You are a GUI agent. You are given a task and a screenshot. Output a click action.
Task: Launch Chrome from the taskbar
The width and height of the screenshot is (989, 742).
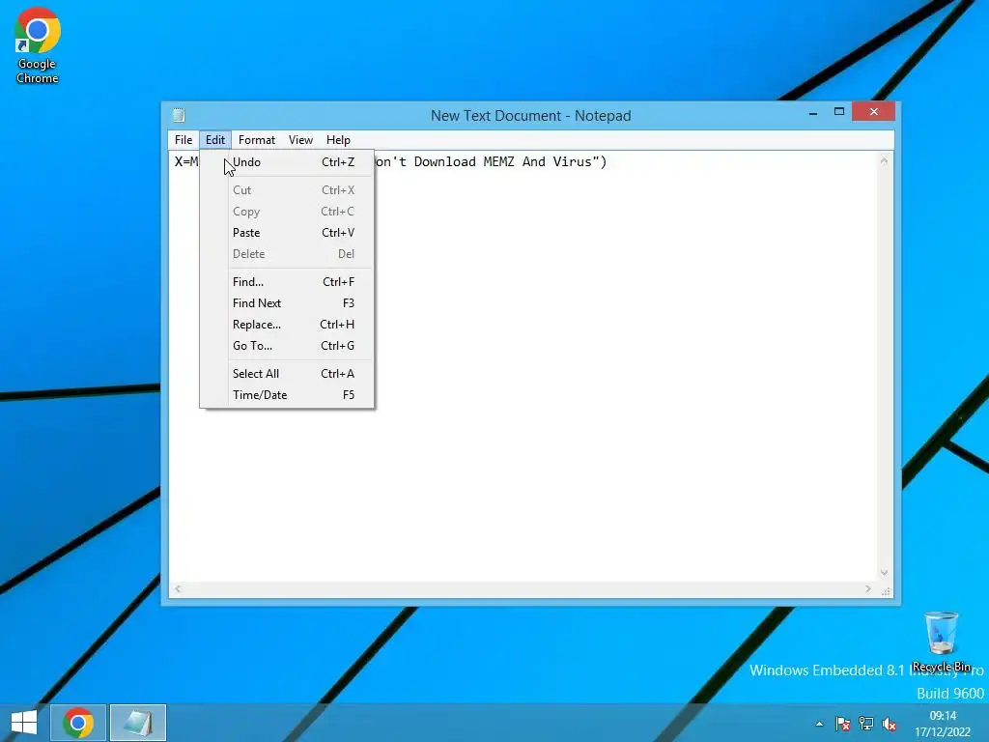pyautogui.click(x=78, y=723)
